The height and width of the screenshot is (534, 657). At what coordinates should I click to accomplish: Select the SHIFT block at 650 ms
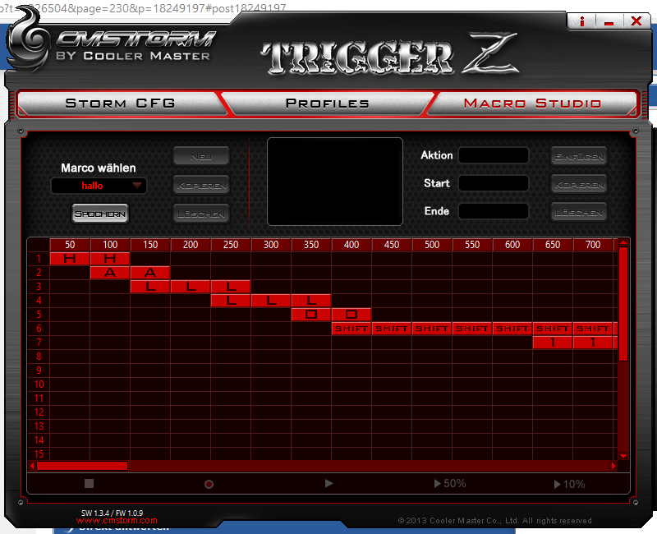tap(552, 329)
